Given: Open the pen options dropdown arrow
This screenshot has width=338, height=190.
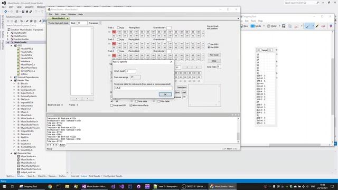Looking at the screenshot, I should (313, 26).
